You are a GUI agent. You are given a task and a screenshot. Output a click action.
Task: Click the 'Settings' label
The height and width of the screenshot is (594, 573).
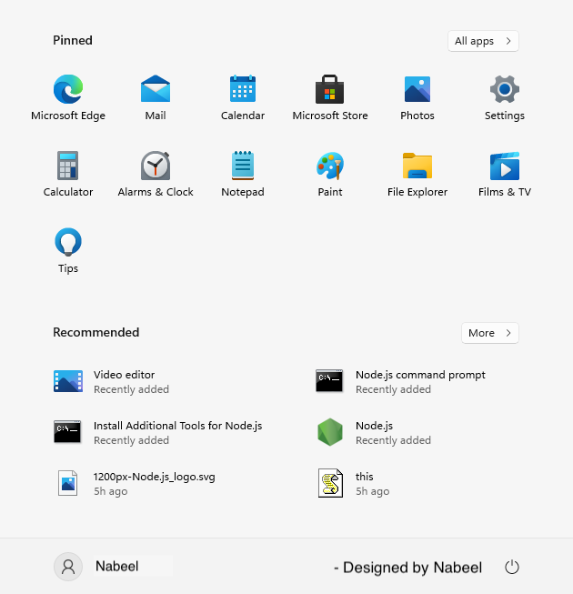tap(505, 116)
